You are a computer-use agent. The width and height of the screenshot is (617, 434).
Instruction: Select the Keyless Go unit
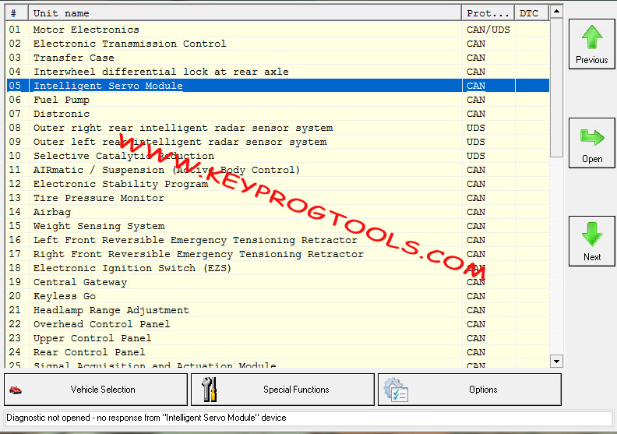coord(64,296)
